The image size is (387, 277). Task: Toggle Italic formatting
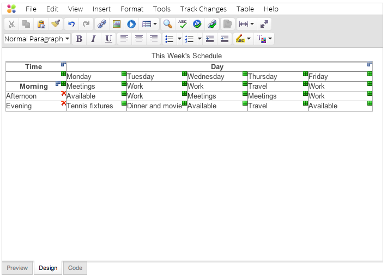(94, 39)
